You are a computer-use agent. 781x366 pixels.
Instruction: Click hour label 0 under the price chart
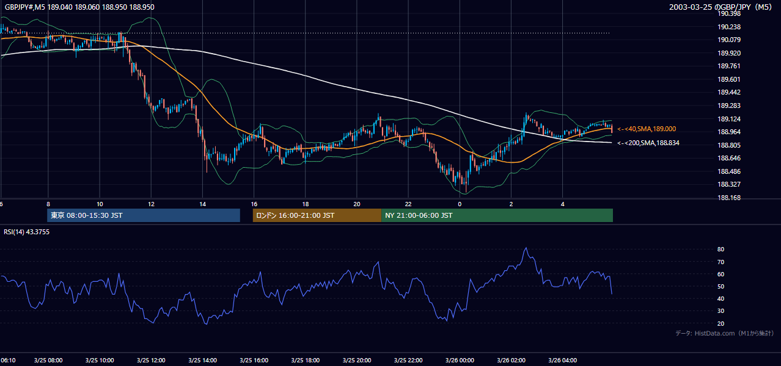point(460,204)
